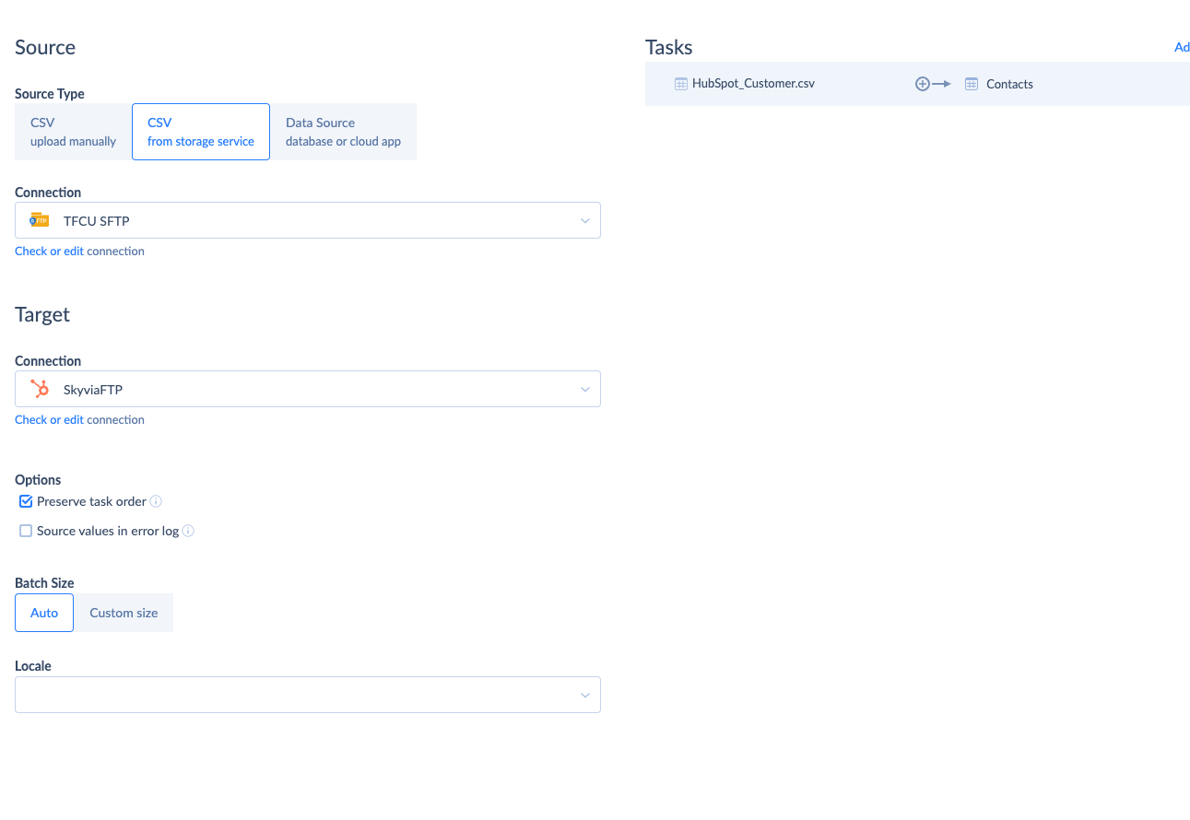Screen dimensions: 1190x820
Task: Click the SFTP folder icon in Source connection
Action: pos(39,220)
